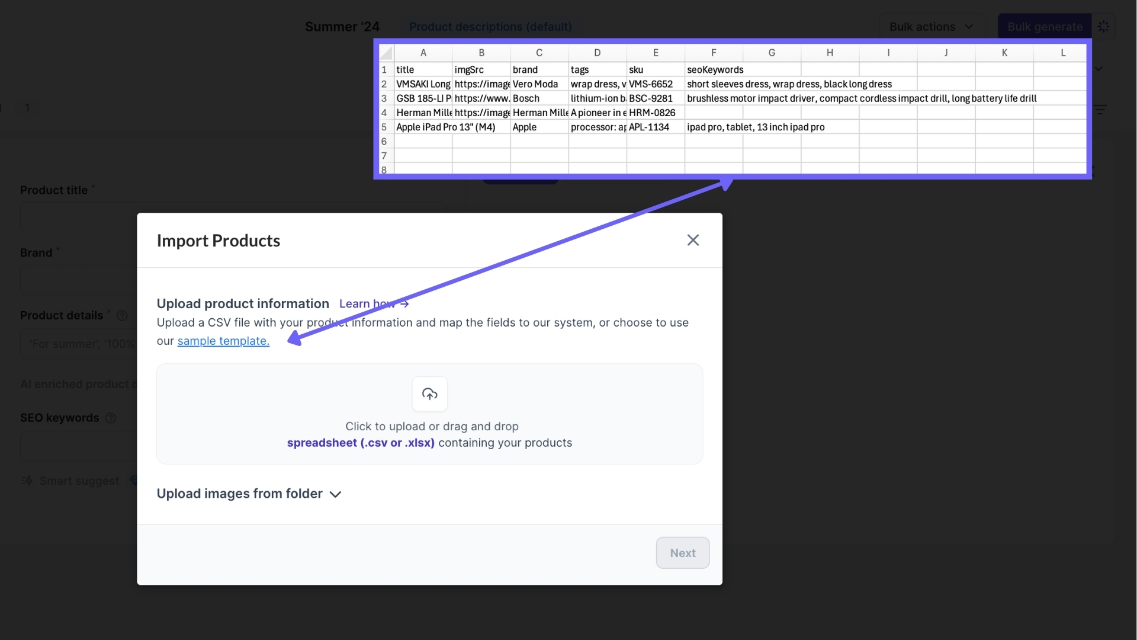Open the Learn how link

[374, 303]
